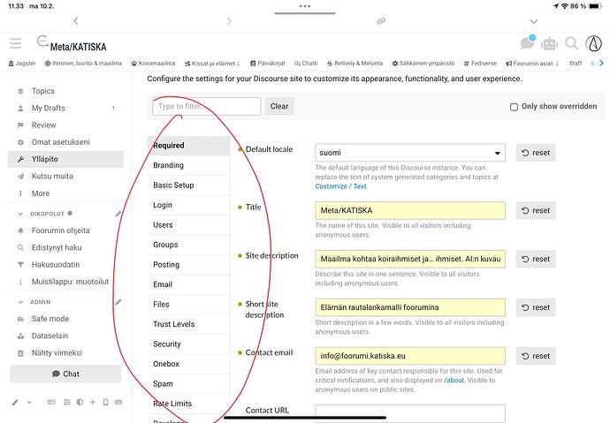
Task: Edit the ADMIN section with pencil icon
Action: click(x=118, y=302)
